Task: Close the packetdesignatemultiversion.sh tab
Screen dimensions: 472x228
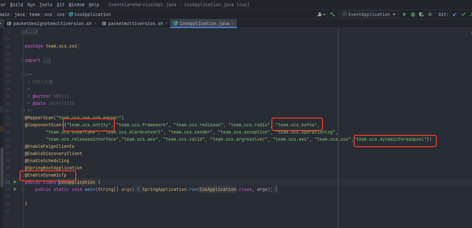Action: [x=95, y=23]
